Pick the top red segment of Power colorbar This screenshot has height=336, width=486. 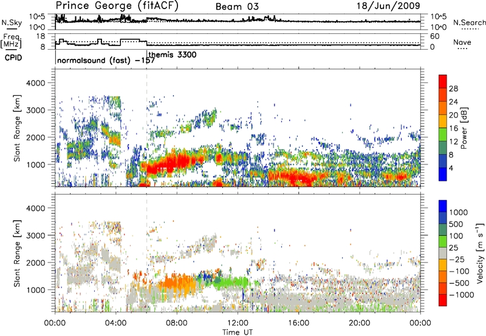tap(443, 81)
